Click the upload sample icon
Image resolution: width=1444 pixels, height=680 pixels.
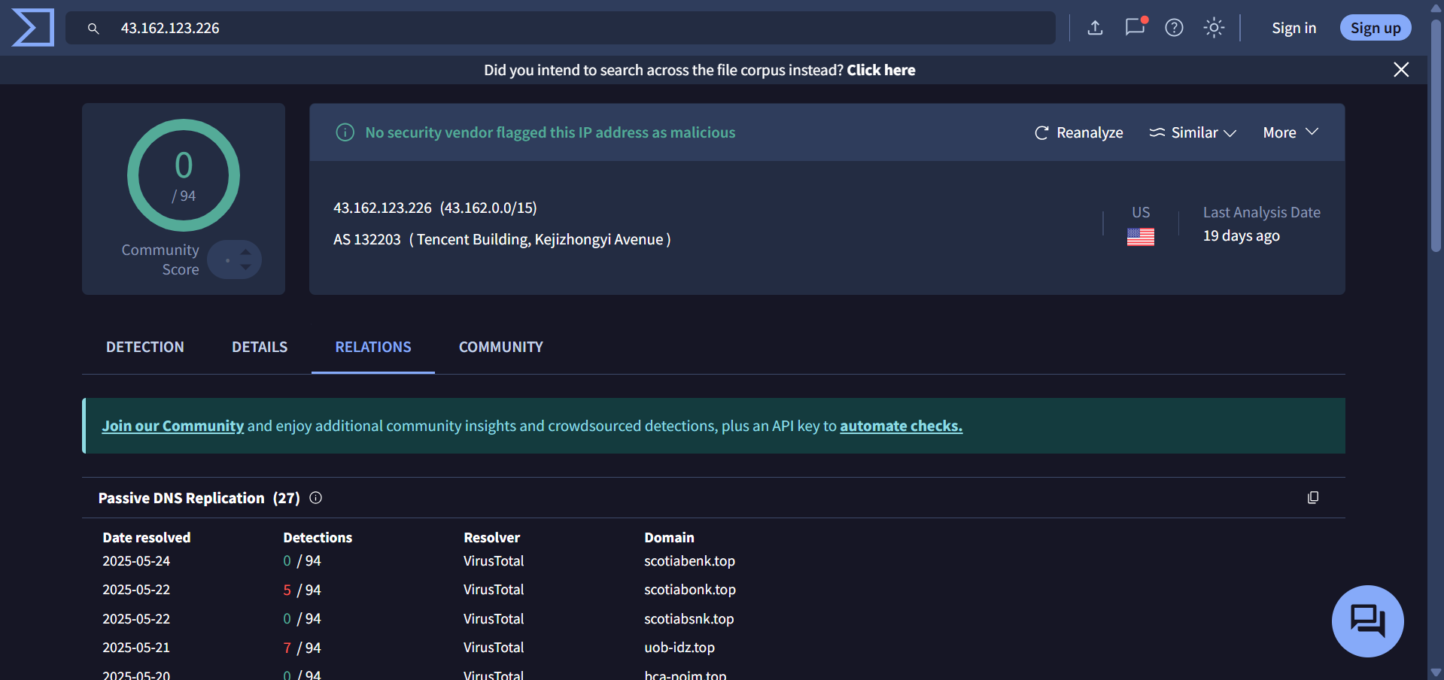tap(1095, 27)
